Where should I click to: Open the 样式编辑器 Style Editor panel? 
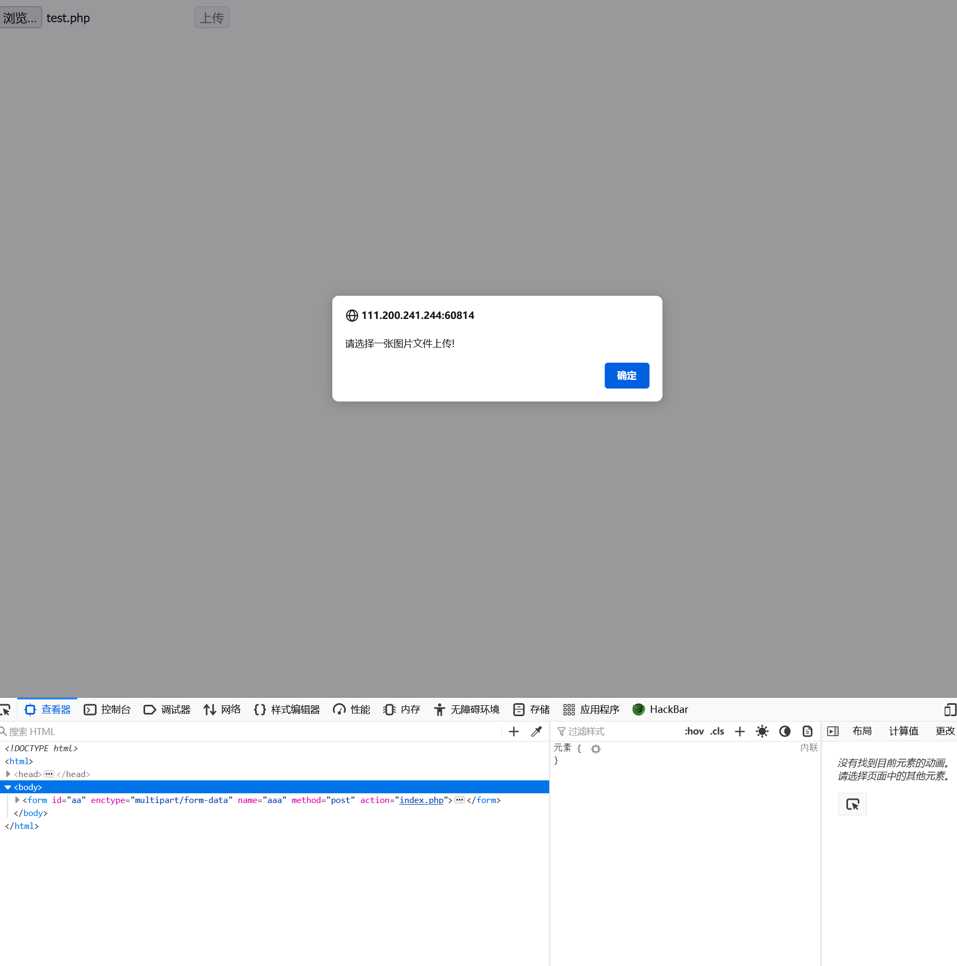pyautogui.click(x=287, y=709)
